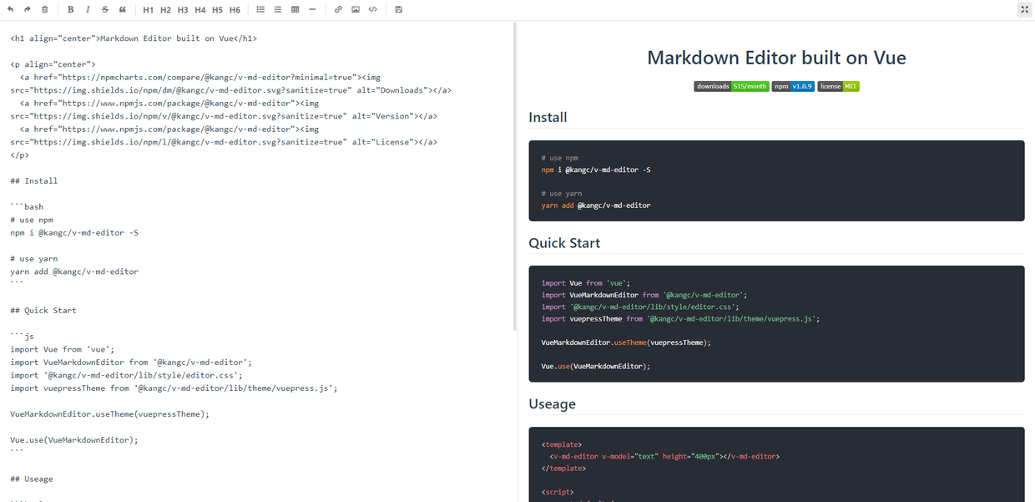This screenshot has width=1035, height=502.
Task: Click the editor pane vertical scrollbar
Action: (515, 175)
